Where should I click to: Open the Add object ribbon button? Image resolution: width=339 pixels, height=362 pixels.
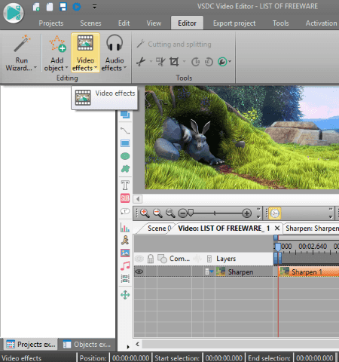[56, 53]
